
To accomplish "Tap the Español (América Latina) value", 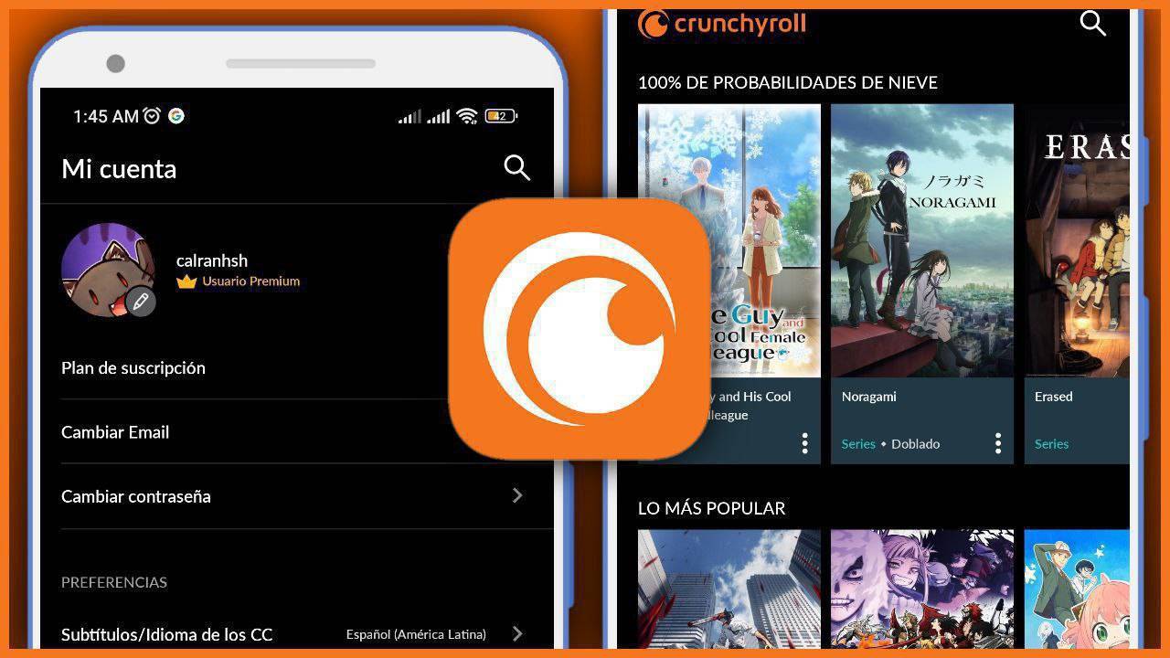I will 416,634.
